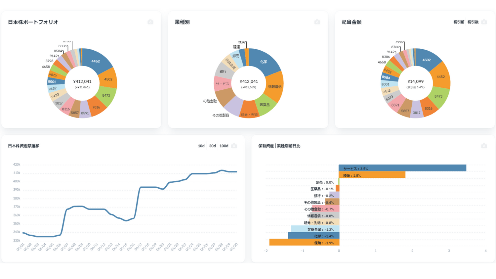Viewport: 496px width, 279px height.
Task: Click the 医薬品 slice in sector donut
Action: click(x=265, y=104)
